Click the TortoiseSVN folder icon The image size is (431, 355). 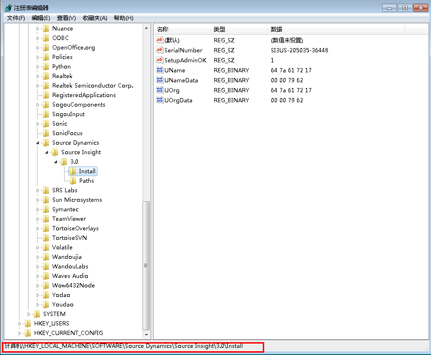coord(46,238)
